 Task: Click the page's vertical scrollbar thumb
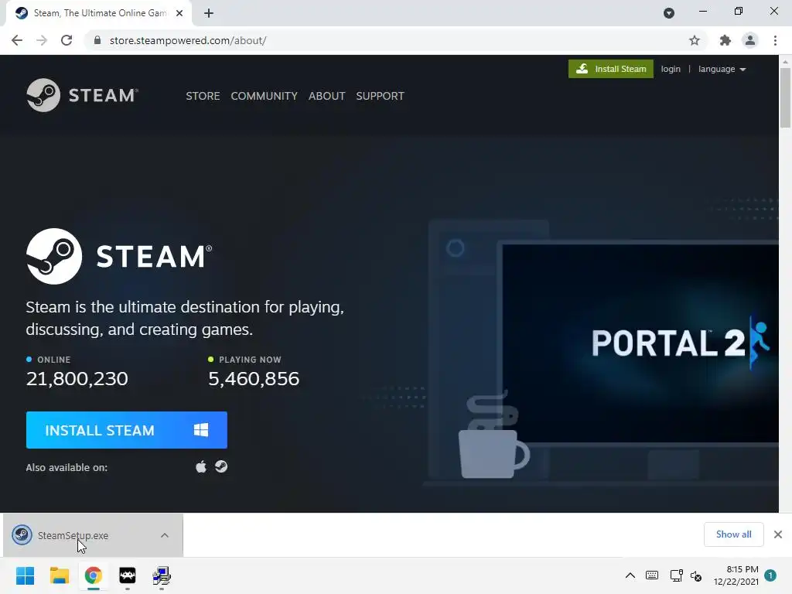pyautogui.click(x=785, y=97)
